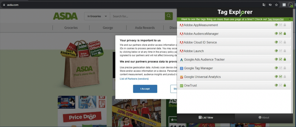Click the crossed-eye icon in address bar
This screenshot has height=127, width=296.
(270, 5)
